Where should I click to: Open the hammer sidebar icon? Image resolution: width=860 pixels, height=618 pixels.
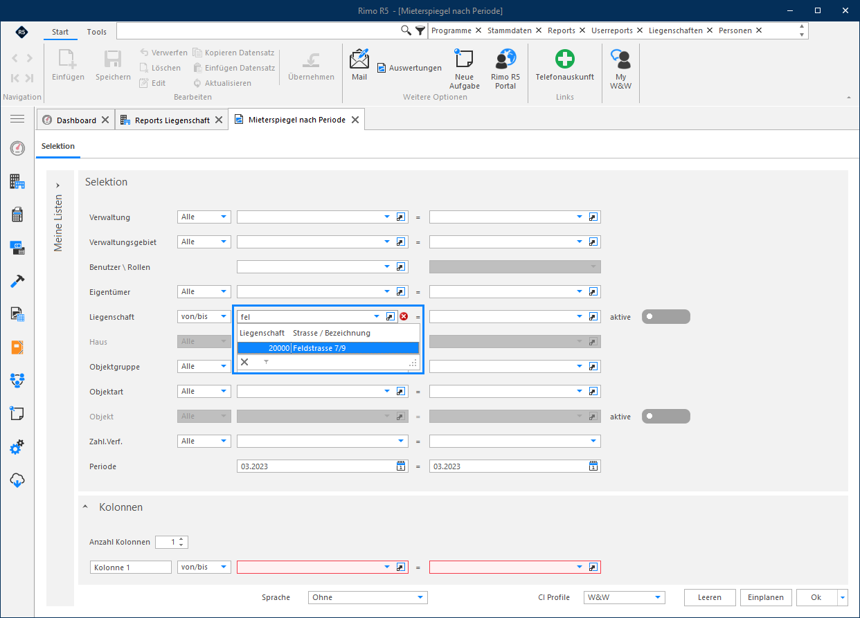17,281
